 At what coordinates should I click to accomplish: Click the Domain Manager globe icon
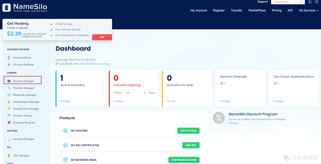pyautogui.click(x=9, y=81)
